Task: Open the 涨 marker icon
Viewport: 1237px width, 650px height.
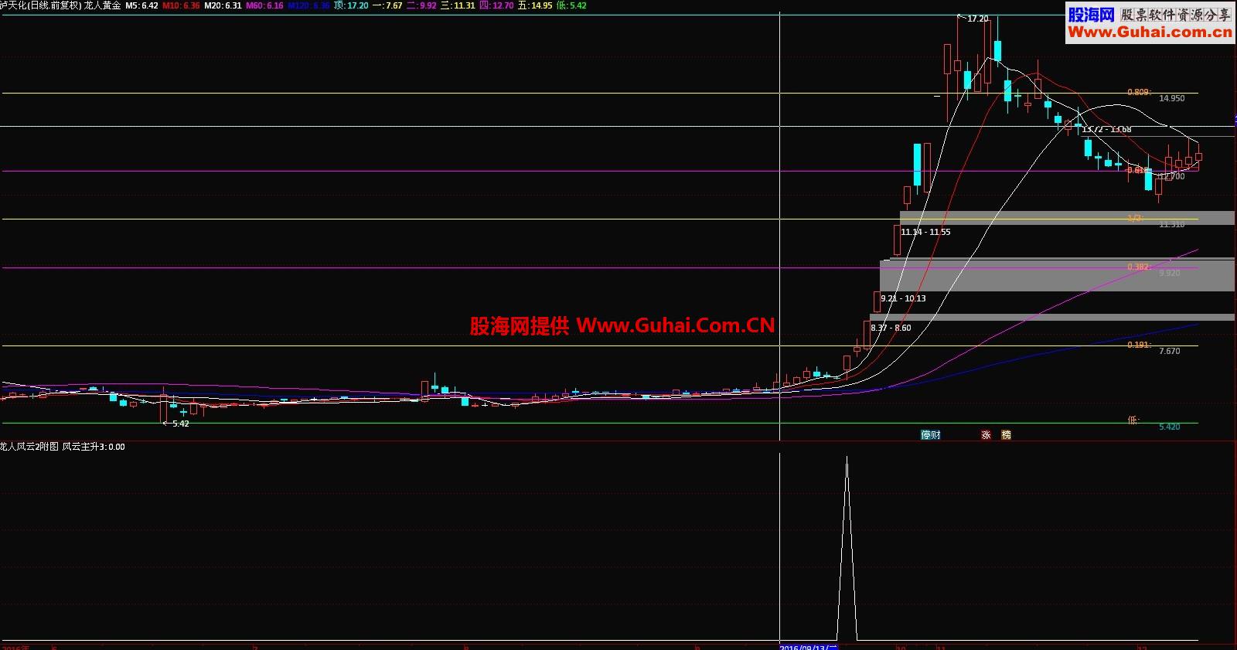Action: (x=986, y=435)
